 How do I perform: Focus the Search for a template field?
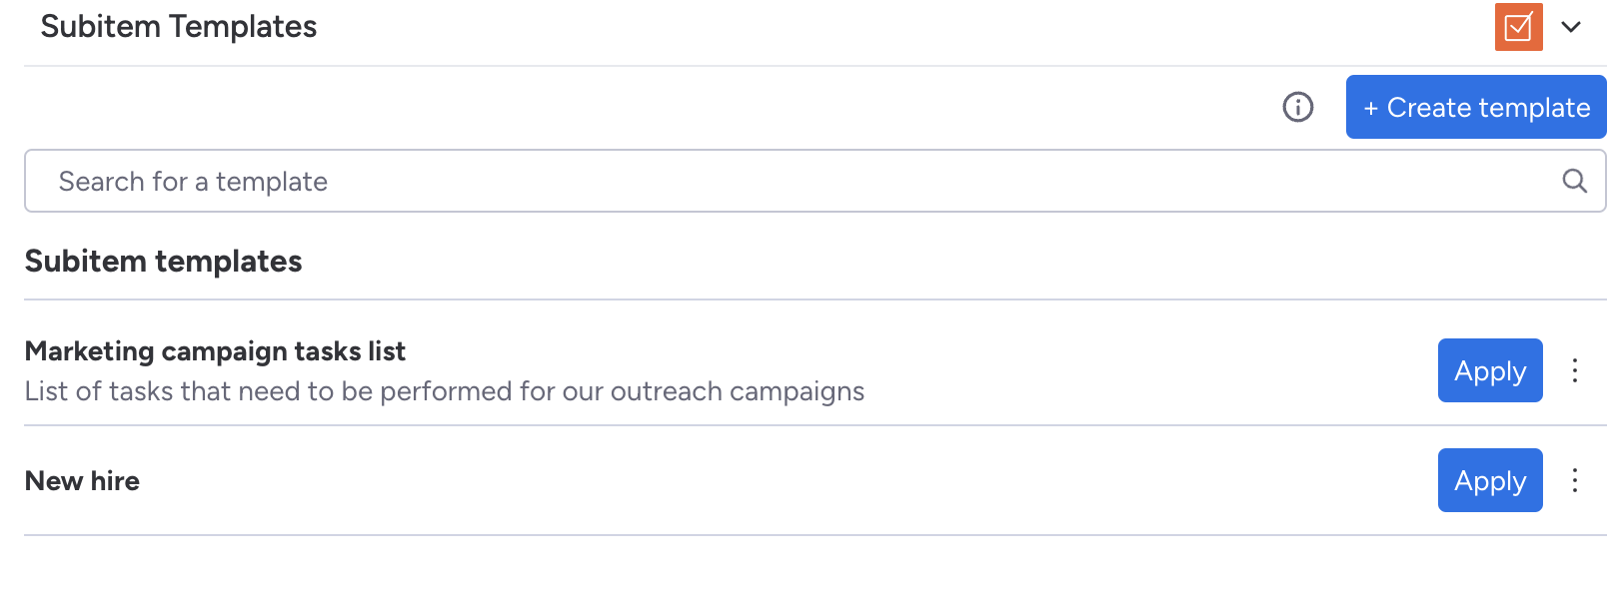click(814, 181)
